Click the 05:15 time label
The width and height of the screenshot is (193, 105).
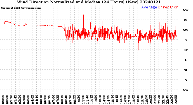[x=41, y=99]
